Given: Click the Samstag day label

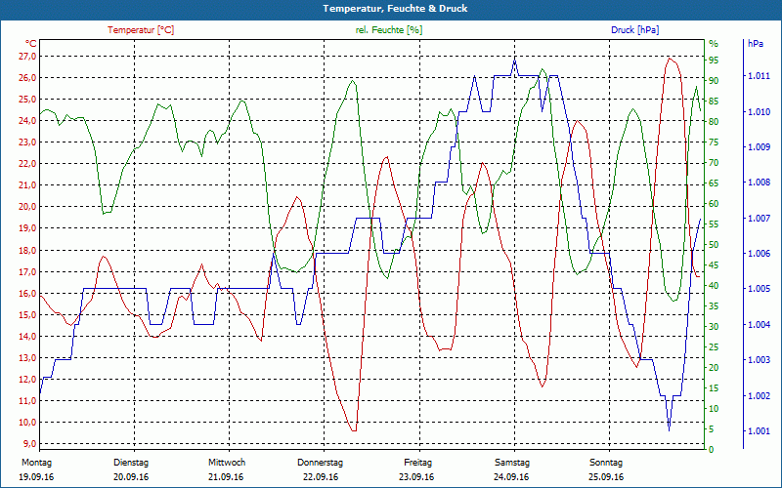Looking at the screenshot, I should pos(512,463).
